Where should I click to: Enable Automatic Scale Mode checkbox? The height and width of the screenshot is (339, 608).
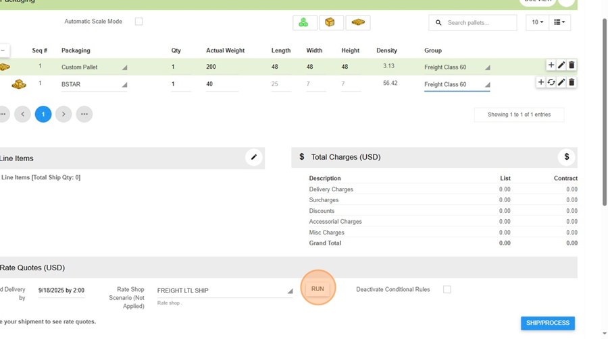pos(139,22)
